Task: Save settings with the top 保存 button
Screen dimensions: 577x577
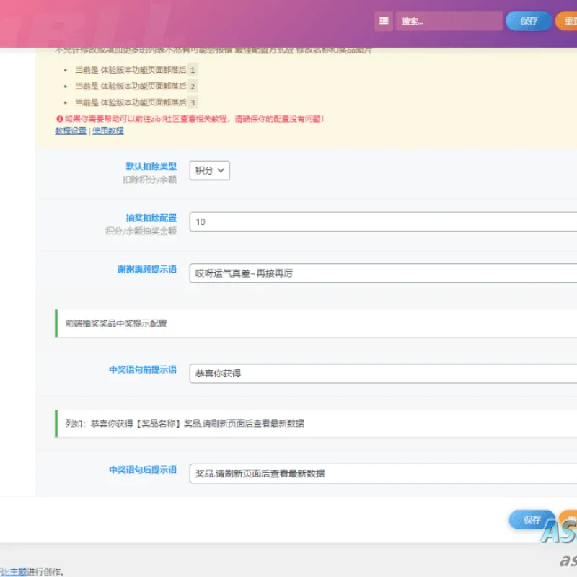Action: pyautogui.click(x=529, y=21)
